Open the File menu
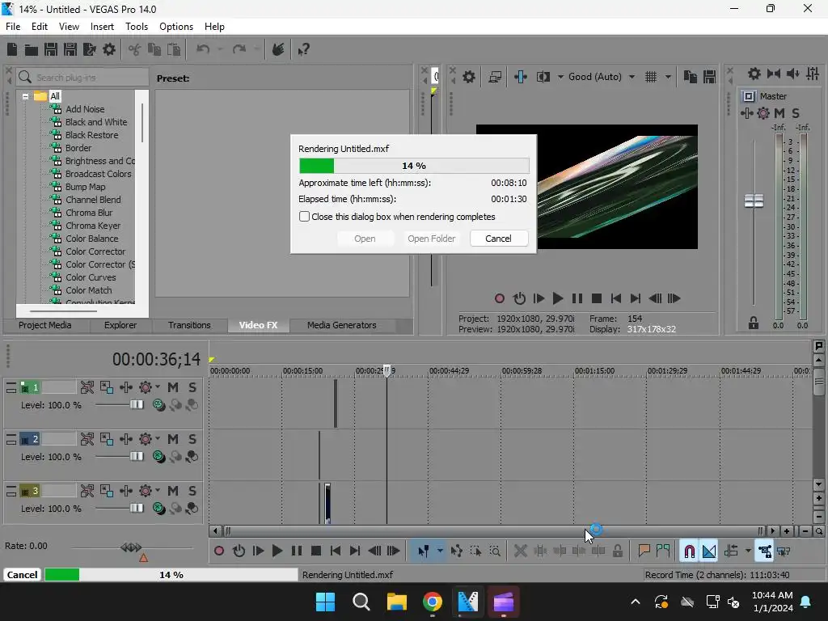The width and height of the screenshot is (828, 621). tap(13, 27)
